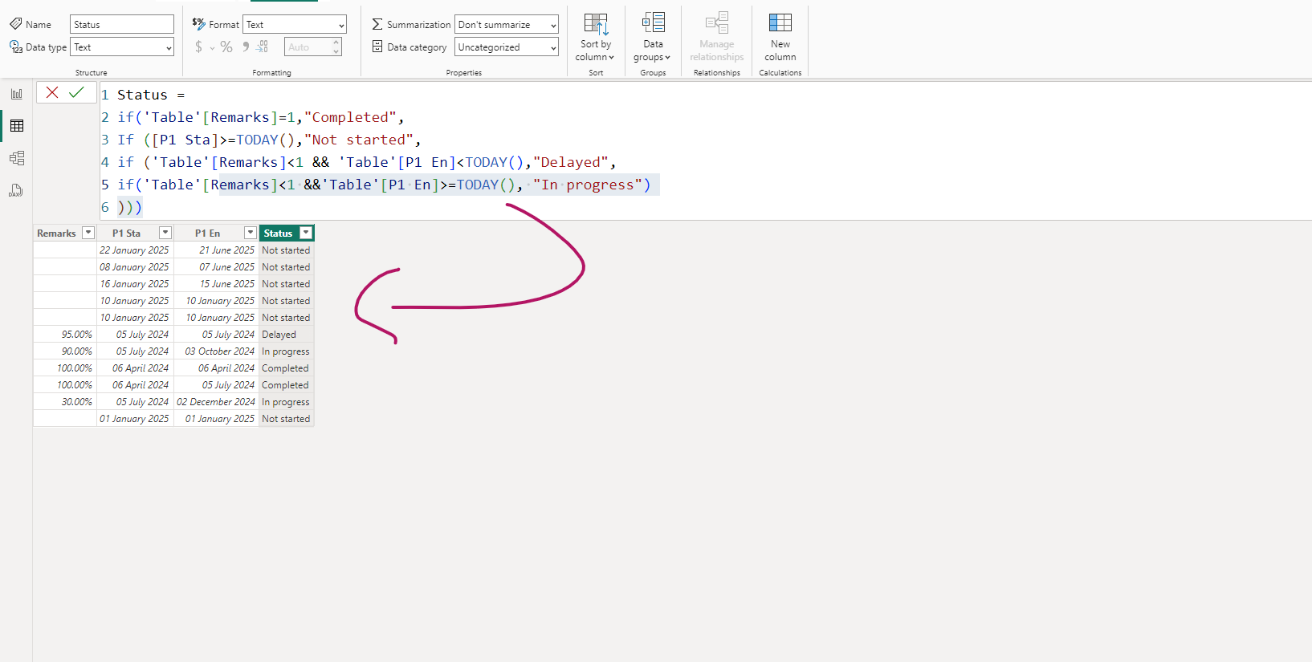The width and height of the screenshot is (1312, 662).
Task: Open Report view from the sidebar
Action: (16, 94)
